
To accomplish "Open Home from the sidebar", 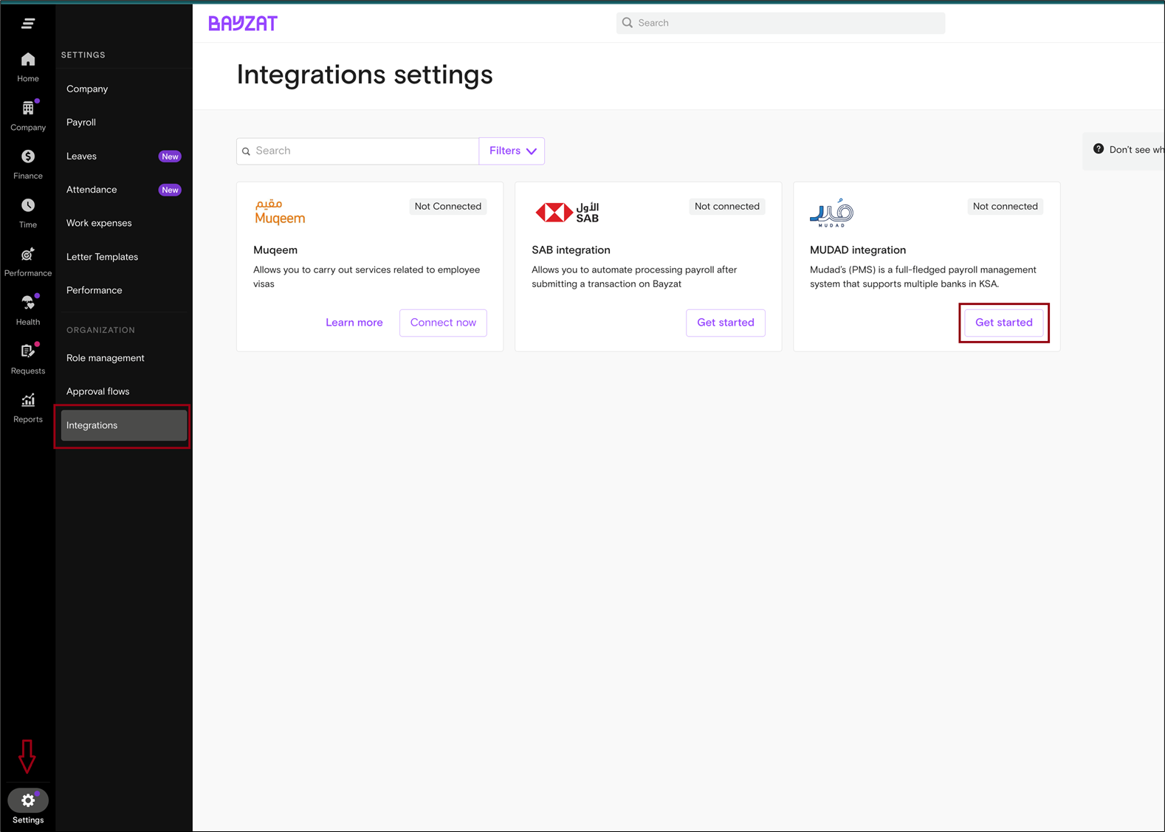I will tap(28, 66).
